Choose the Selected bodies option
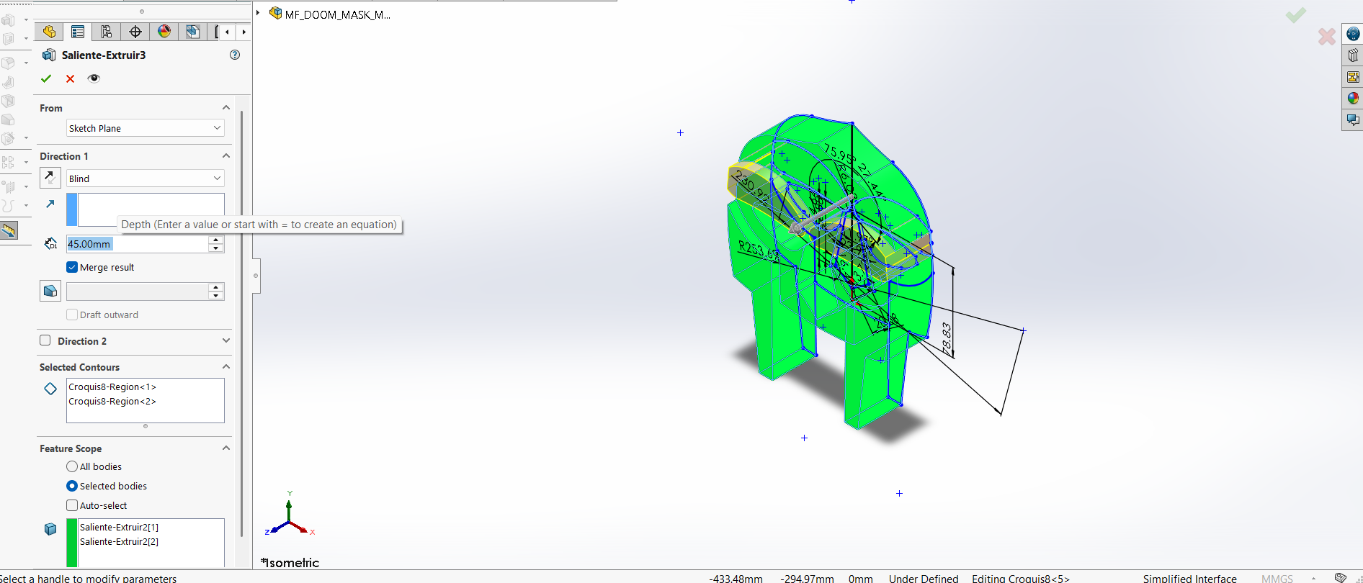 (x=72, y=486)
